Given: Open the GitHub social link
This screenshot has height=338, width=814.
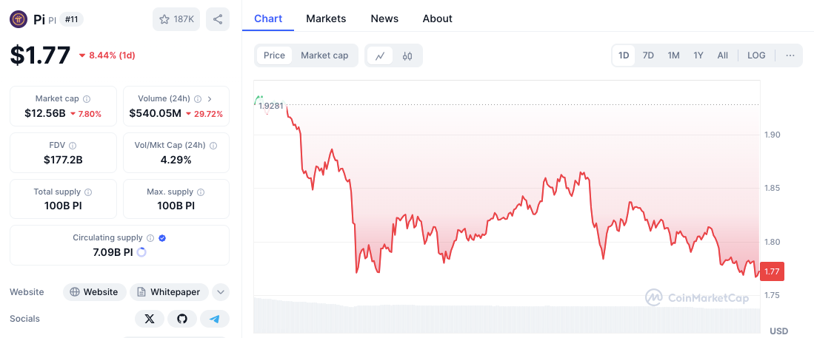Looking at the screenshot, I should click(x=182, y=319).
